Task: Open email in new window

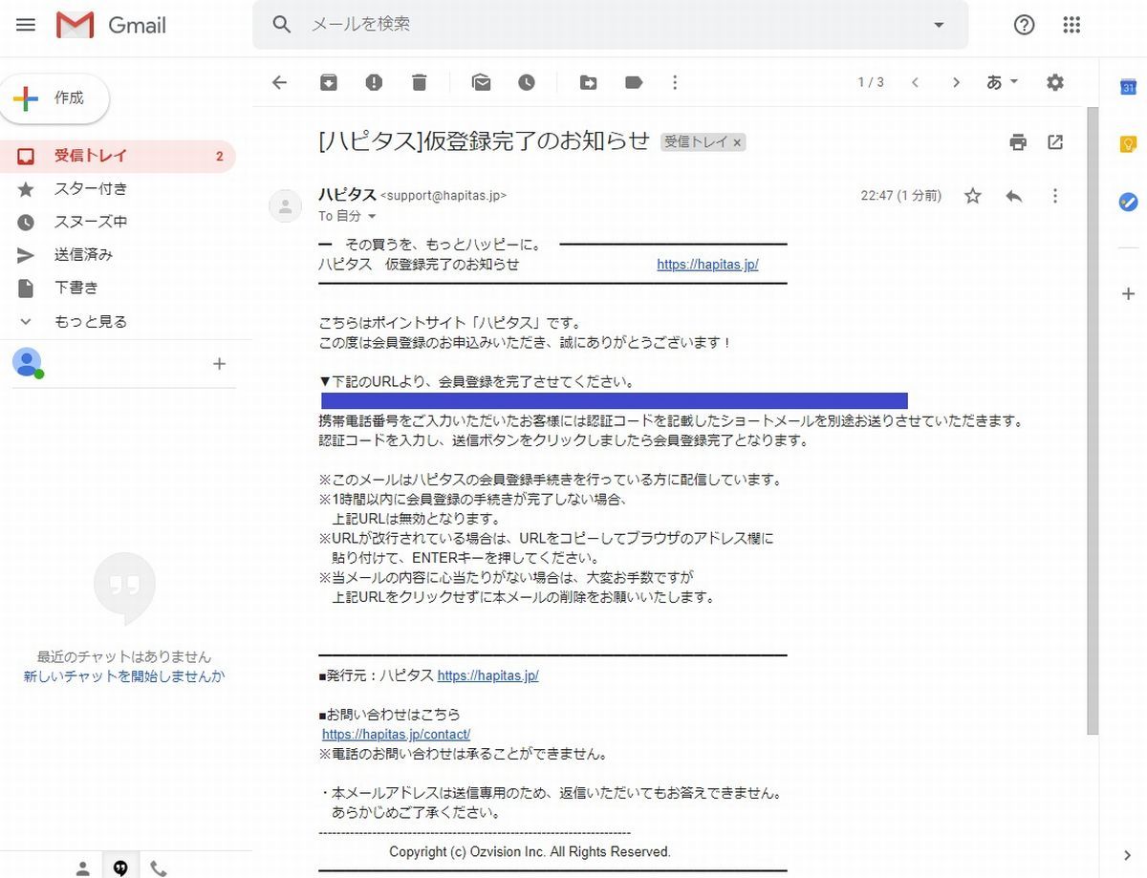Action: pyautogui.click(x=1055, y=142)
